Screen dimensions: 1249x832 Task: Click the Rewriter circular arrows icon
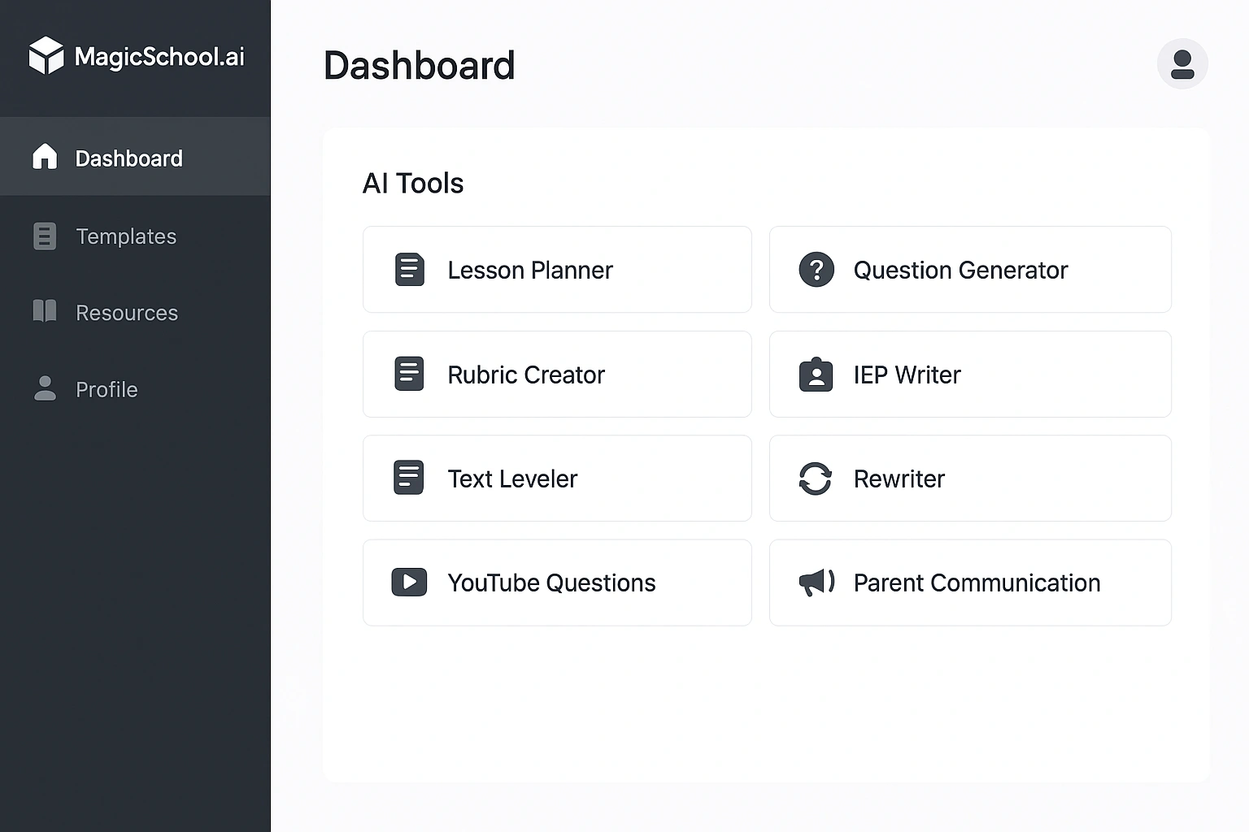click(x=815, y=479)
